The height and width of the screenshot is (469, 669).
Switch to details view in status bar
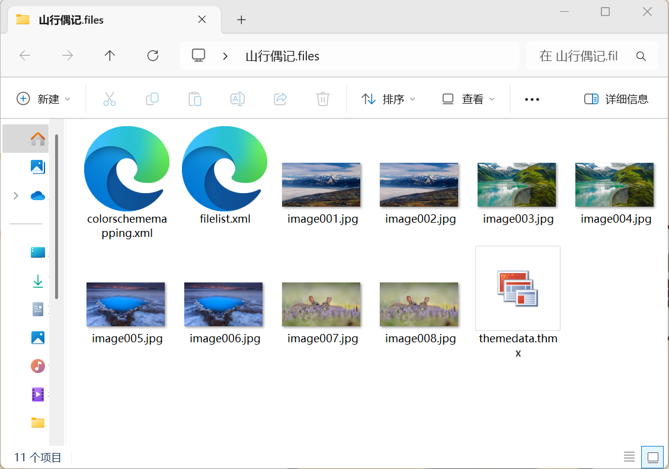point(629,457)
